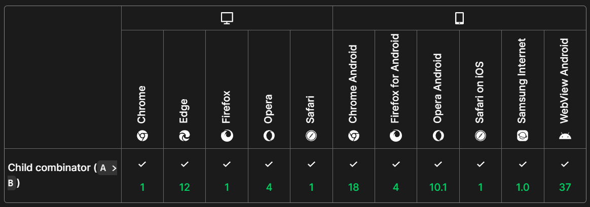Click the Chrome browser icon
Image resolution: width=590 pixels, height=207 pixels.
coord(142,136)
